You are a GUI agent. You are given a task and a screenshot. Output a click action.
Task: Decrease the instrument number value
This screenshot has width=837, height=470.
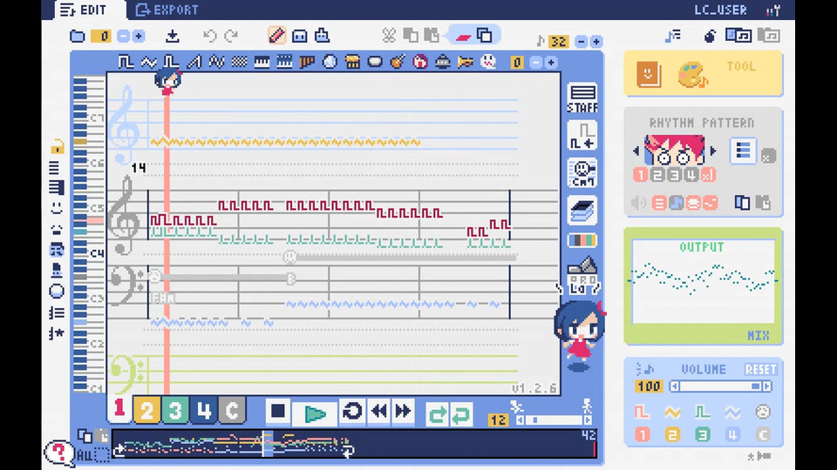pos(536,63)
